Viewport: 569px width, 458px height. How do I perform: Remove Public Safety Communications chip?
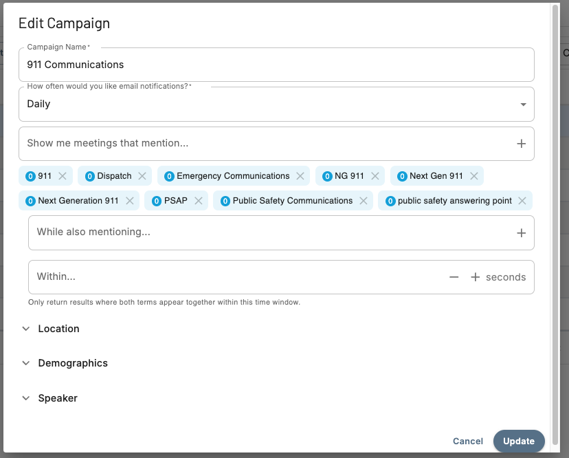click(364, 201)
